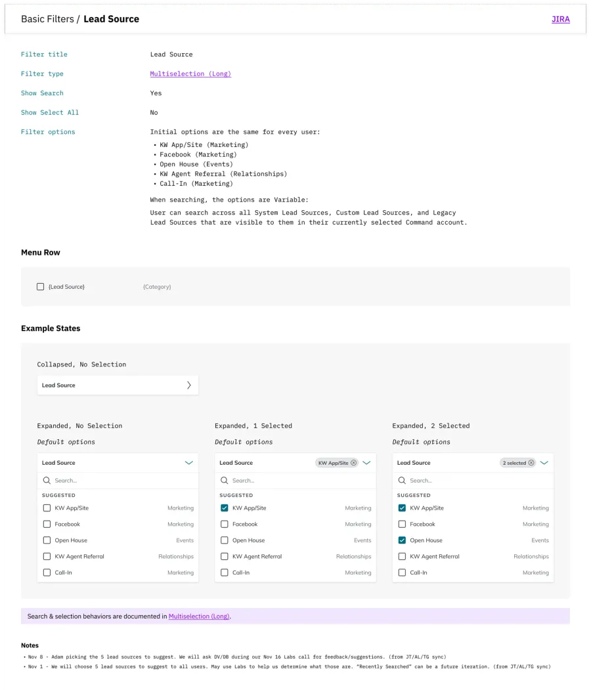This screenshot has height=692, width=591.
Task: Open Multiselection (Long) filter type link
Action: point(190,74)
